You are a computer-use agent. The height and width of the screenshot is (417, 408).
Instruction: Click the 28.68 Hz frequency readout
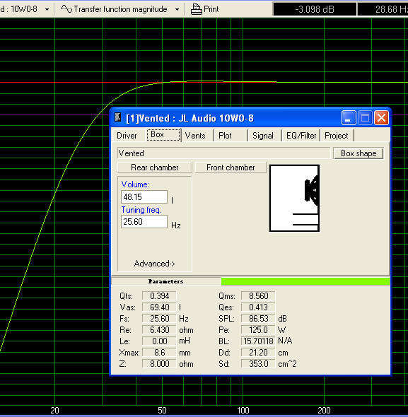383,10
